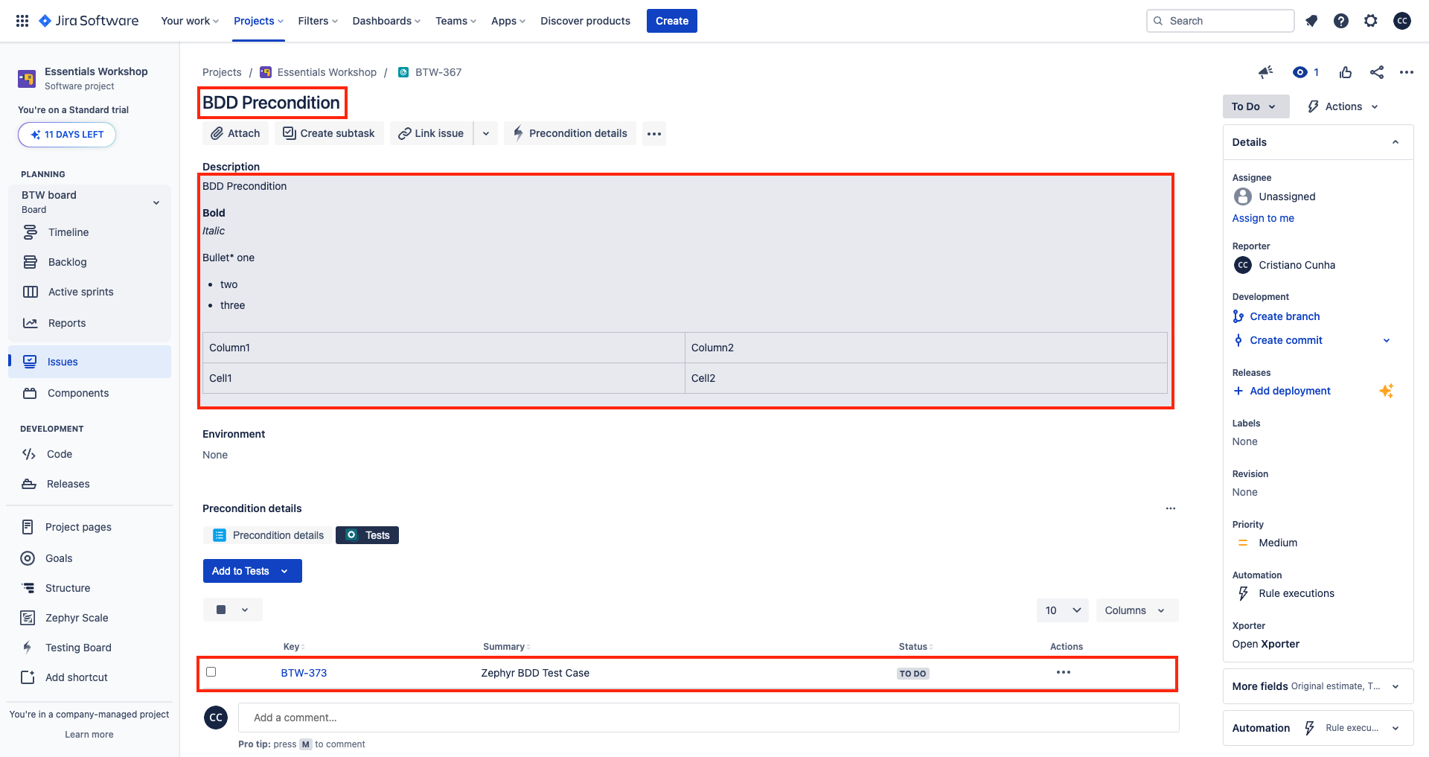The height and width of the screenshot is (757, 1429).
Task: Open Structure in the sidebar
Action: tap(68, 588)
